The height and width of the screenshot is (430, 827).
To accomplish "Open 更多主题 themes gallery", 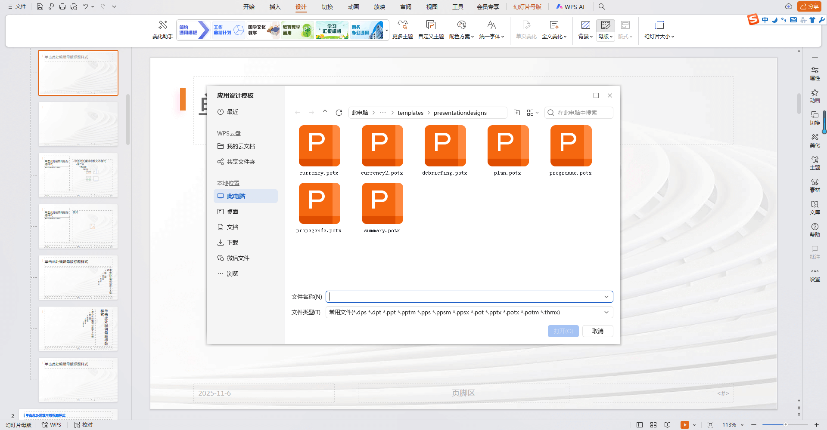I will (x=402, y=29).
